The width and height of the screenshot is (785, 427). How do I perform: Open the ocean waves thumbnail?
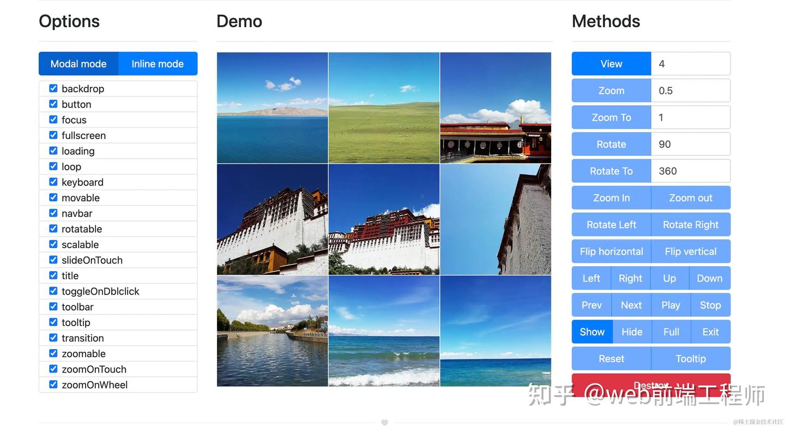tap(384, 331)
